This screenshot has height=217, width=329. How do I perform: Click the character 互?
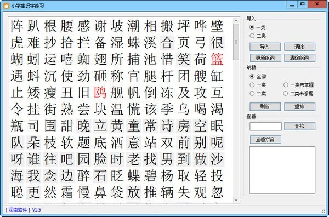tap(217, 93)
